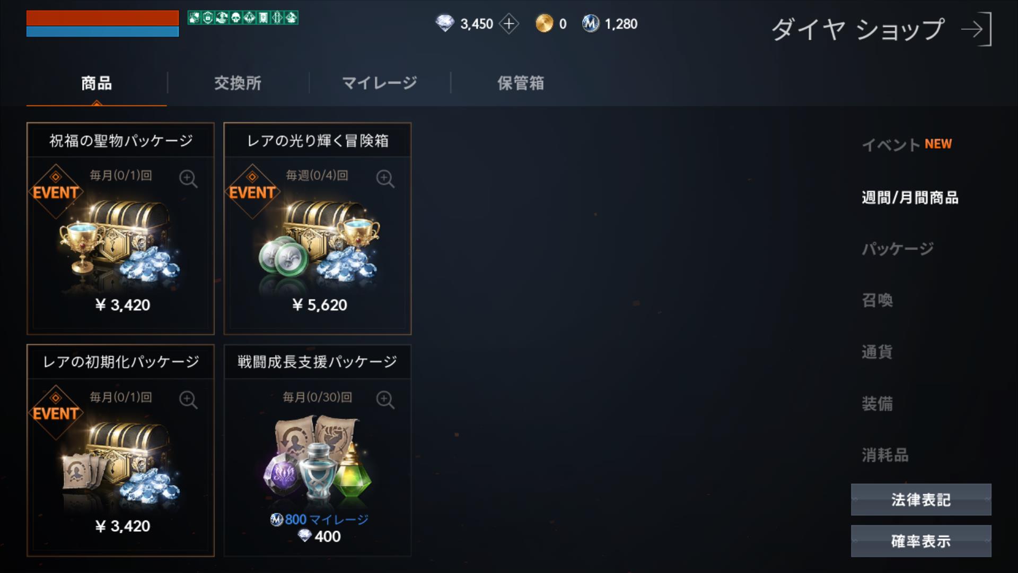Open magnifier details for レアの光り輝く冒険箱

385,179
